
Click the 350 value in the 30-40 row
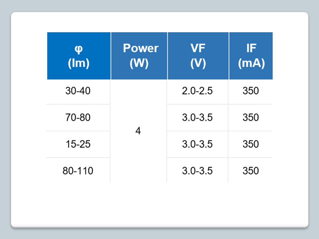coord(251,91)
